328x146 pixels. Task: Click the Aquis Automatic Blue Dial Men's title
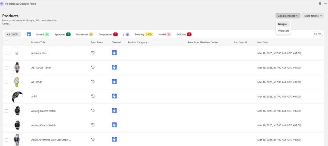(51, 140)
